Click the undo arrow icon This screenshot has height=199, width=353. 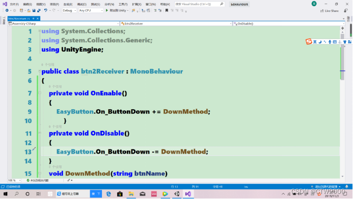pos(46,10)
